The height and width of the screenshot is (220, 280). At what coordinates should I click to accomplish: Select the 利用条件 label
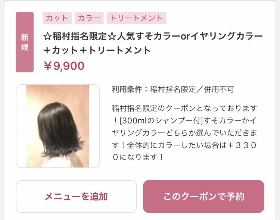127,89
